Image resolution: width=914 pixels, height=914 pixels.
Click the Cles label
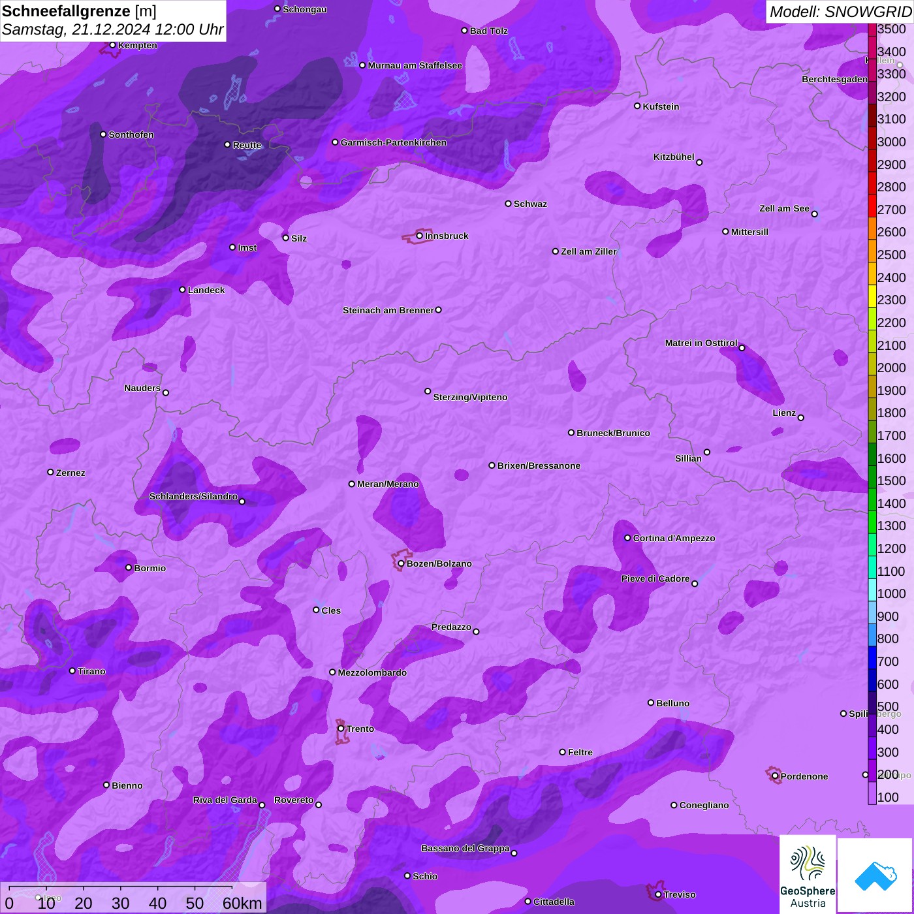point(331,610)
